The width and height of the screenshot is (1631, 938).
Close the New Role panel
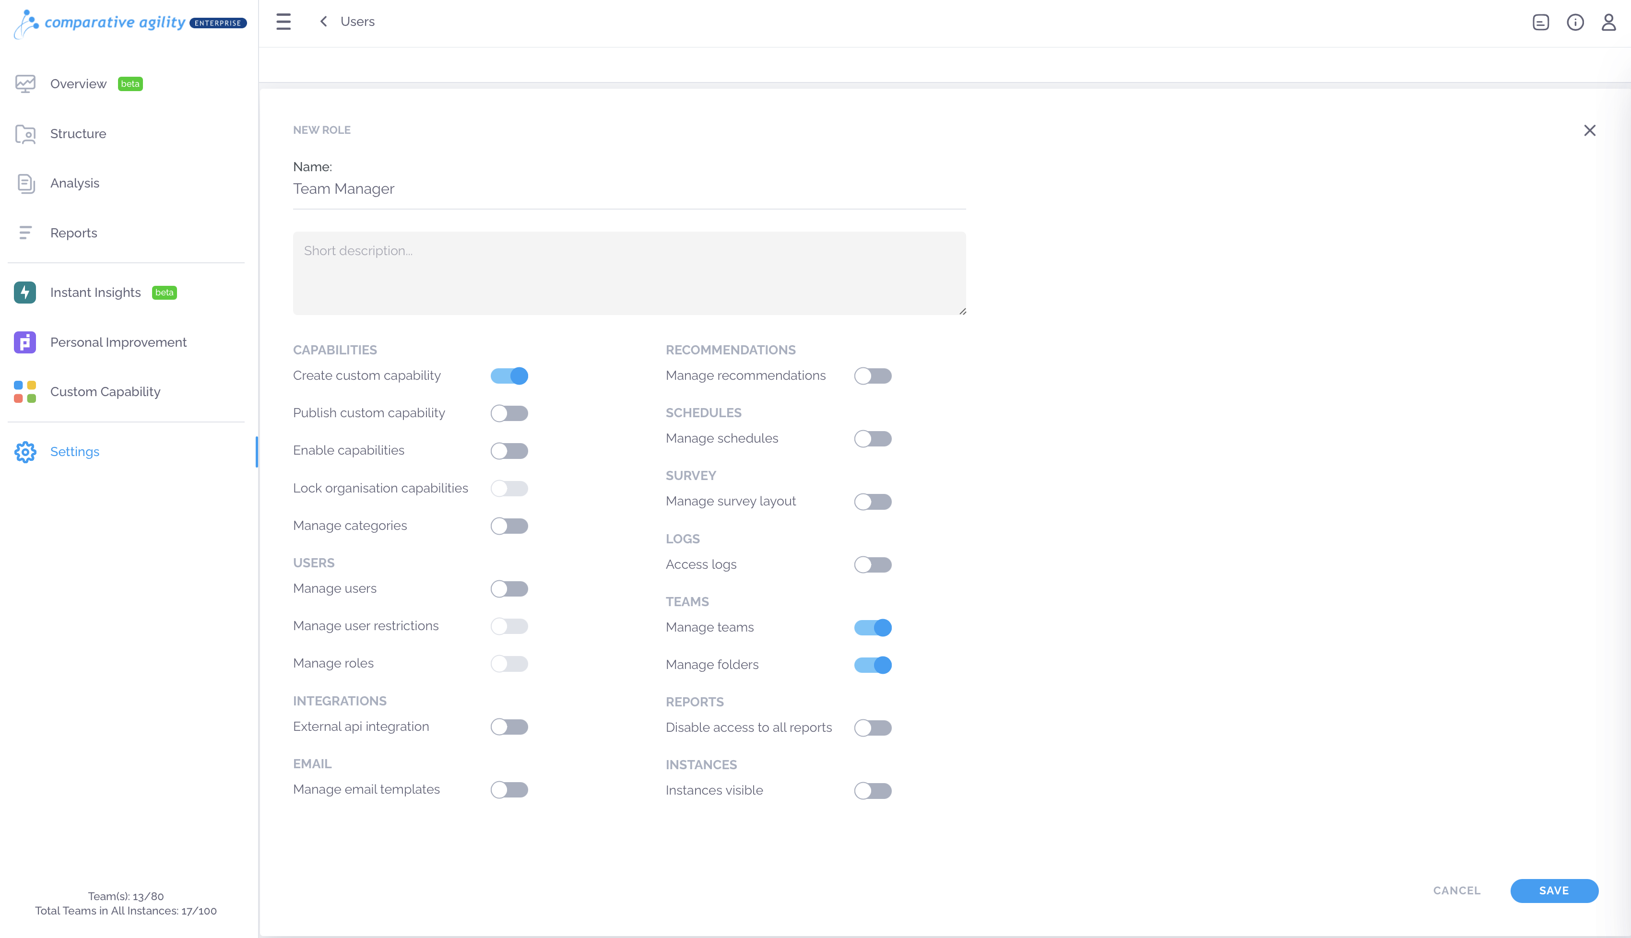coord(1589,131)
